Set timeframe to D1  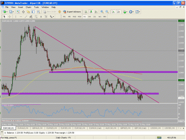point(95,17)
